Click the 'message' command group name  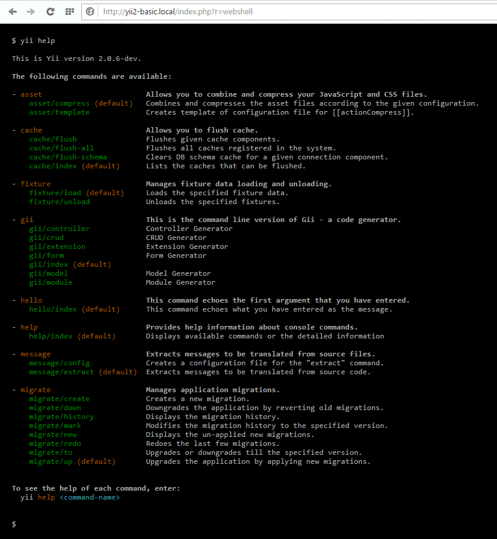point(36,354)
